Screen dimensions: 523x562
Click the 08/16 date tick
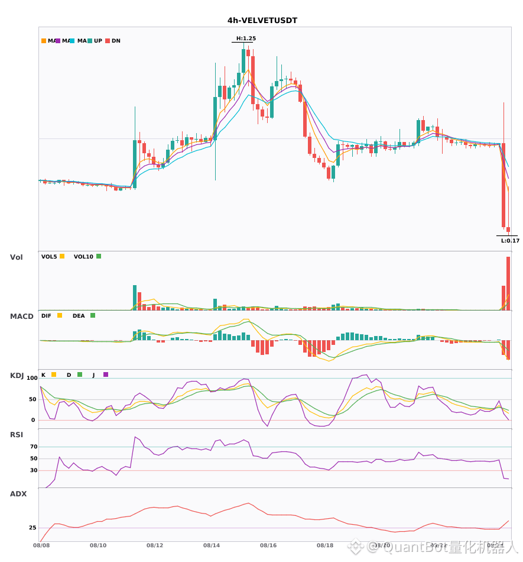(x=268, y=545)
